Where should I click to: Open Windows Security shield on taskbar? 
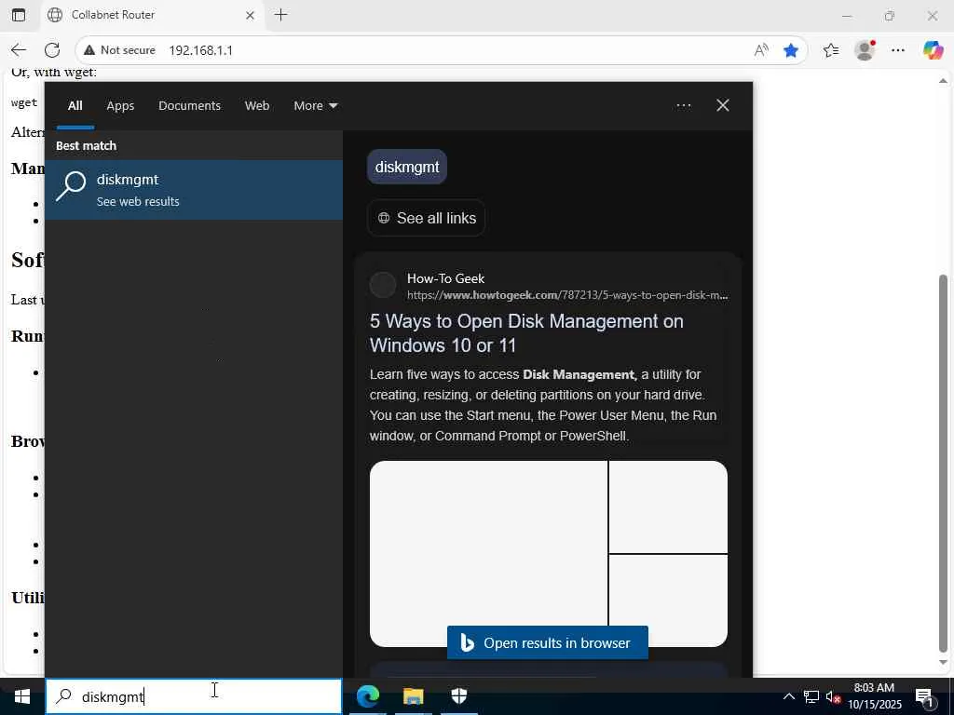[458, 696]
